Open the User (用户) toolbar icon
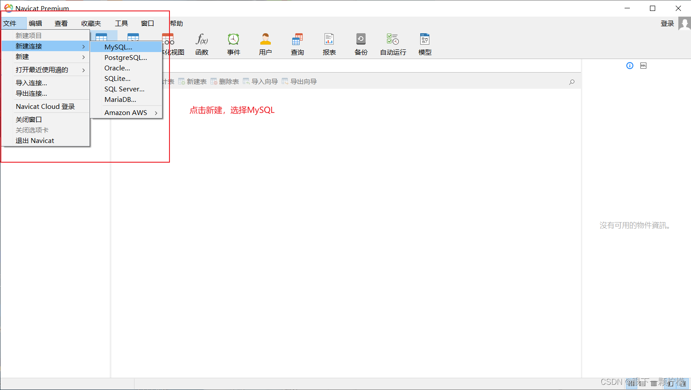 pyautogui.click(x=266, y=44)
